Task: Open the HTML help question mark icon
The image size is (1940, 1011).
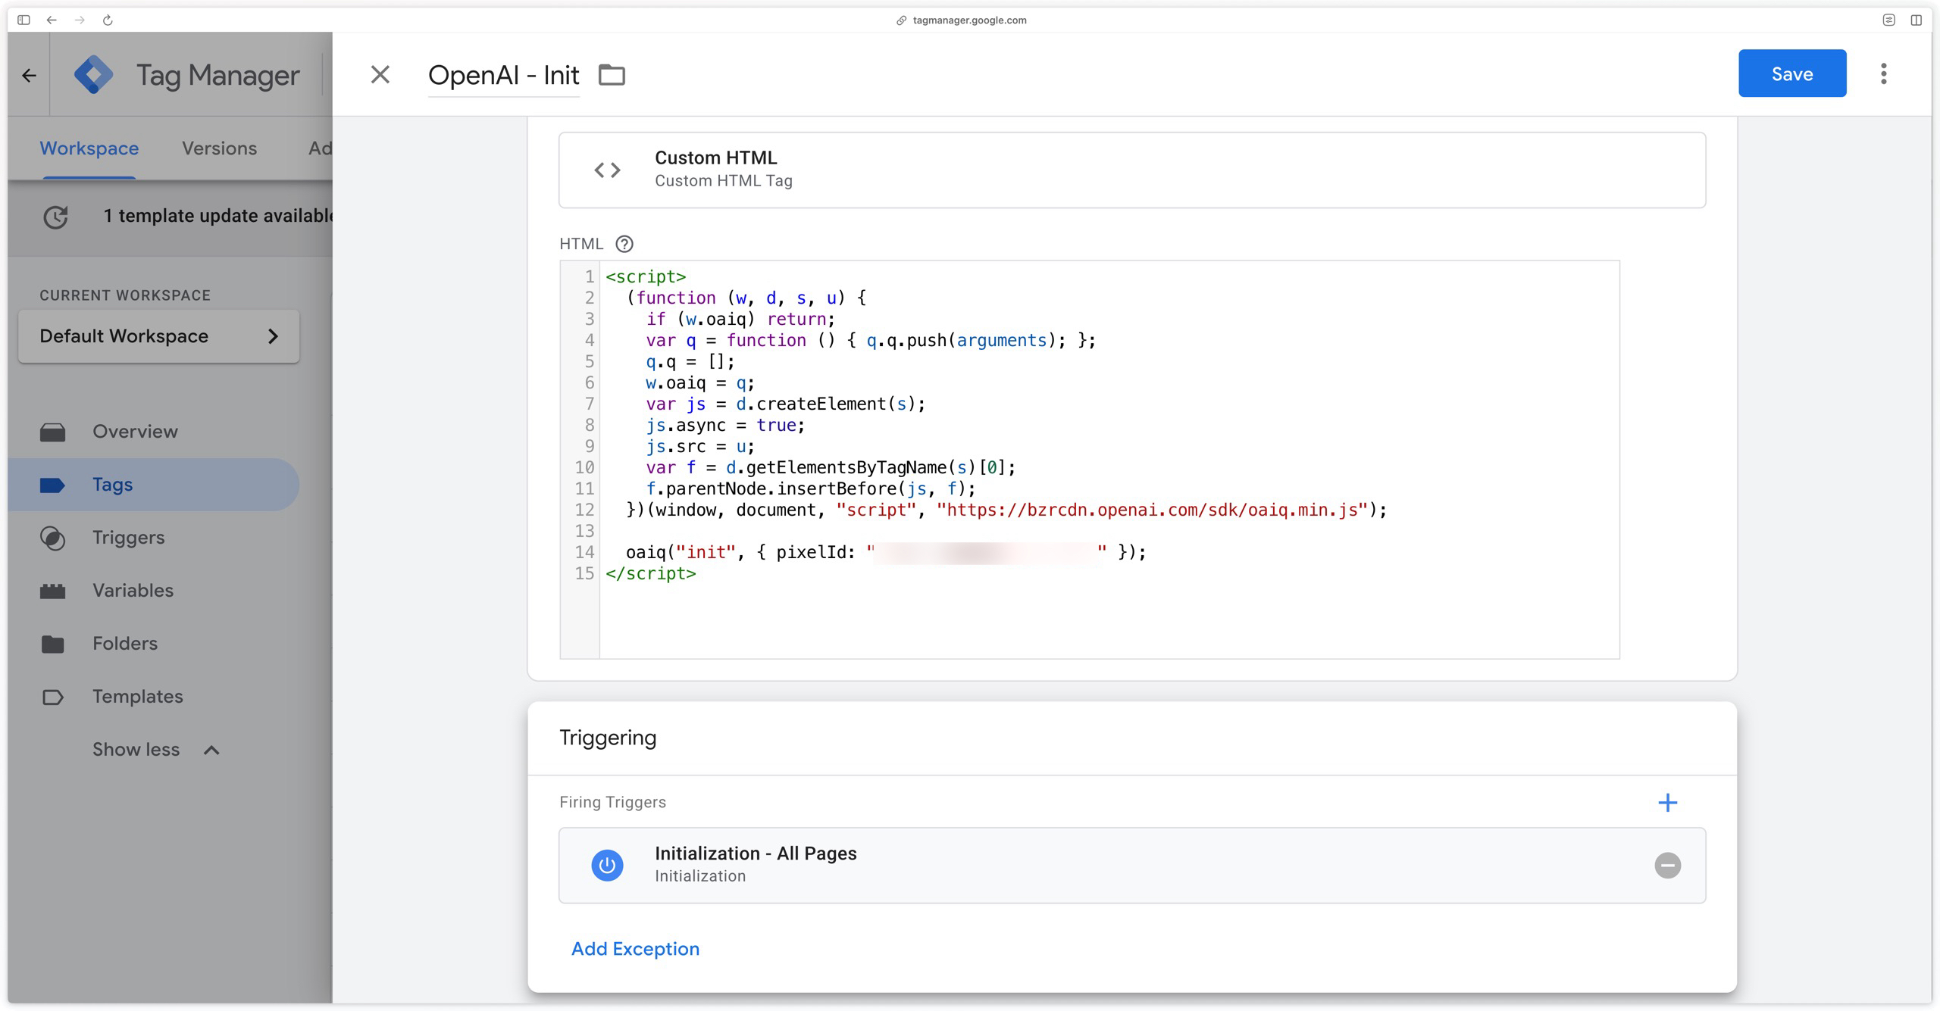Action: pos(624,244)
